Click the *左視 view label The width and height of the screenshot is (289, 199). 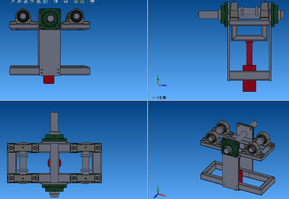coord(162,97)
